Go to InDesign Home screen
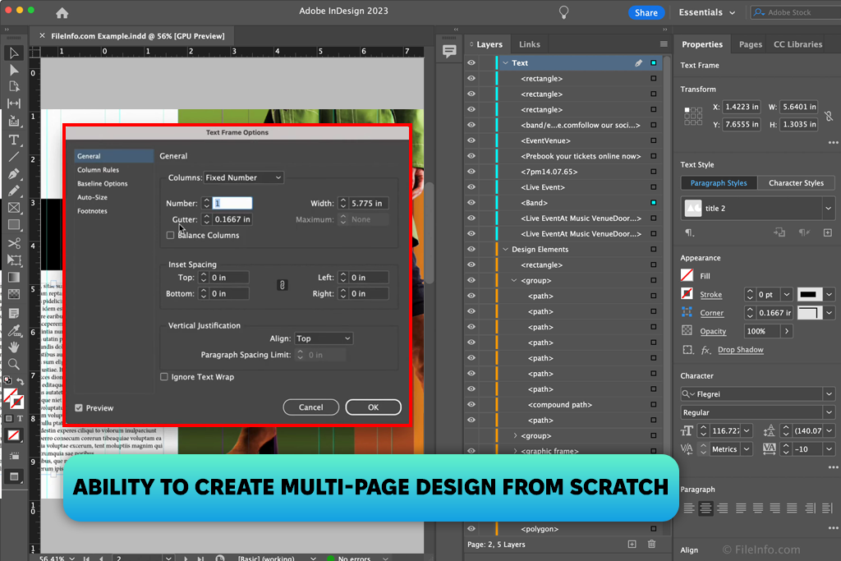The width and height of the screenshot is (841, 561). point(62,12)
